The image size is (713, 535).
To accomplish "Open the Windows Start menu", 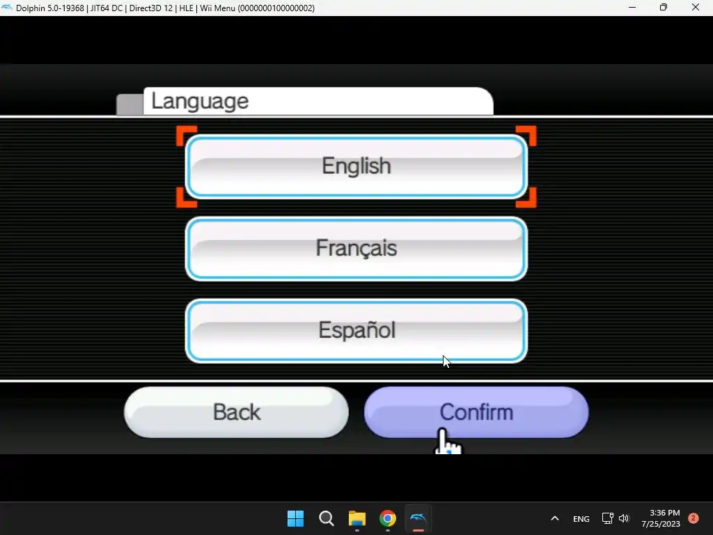I will coord(295,518).
